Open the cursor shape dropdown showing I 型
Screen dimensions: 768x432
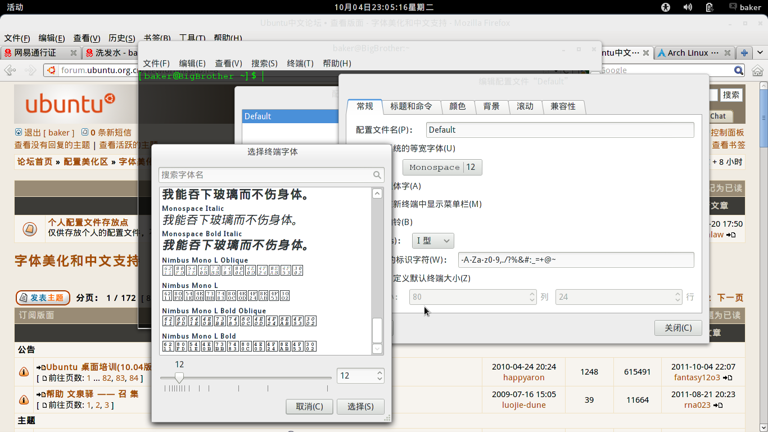433,241
